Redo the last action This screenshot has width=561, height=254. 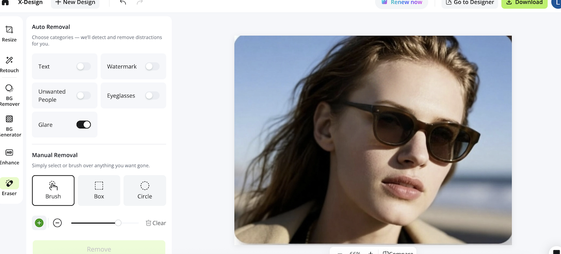pyautogui.click(x=140, y=2)
